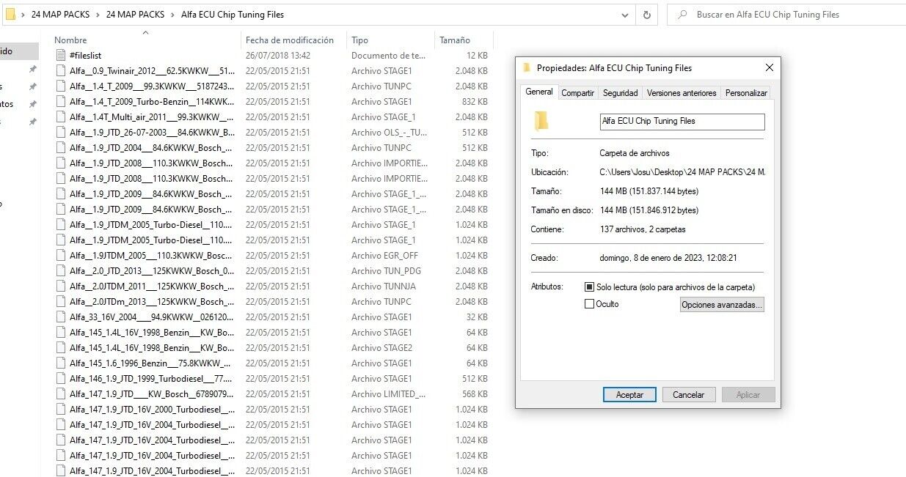This screenshot has height=477, width=906.
Task: Expand the chevron right after the address bar folder icon
Action: click(23, 15)
